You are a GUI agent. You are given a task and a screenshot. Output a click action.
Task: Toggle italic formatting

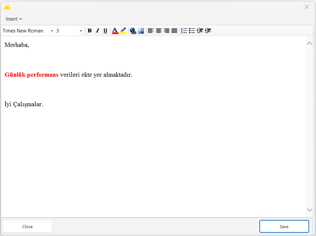point(97,31)
